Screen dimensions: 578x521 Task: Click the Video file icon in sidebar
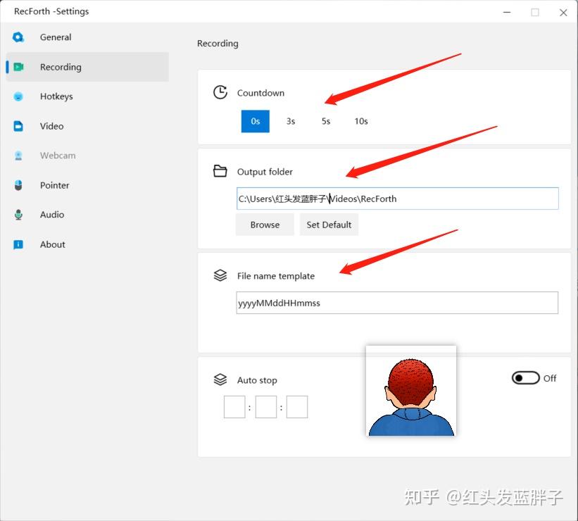[18, 126]
